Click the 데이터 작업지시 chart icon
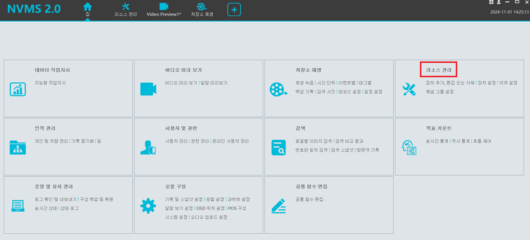This screenshot has height=240, width=530. tap(18, 89)
